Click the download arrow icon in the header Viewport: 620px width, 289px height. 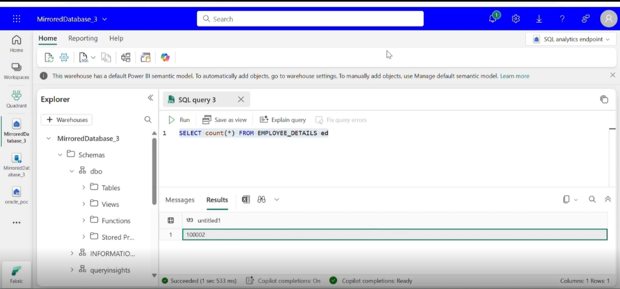pos(539,19)
